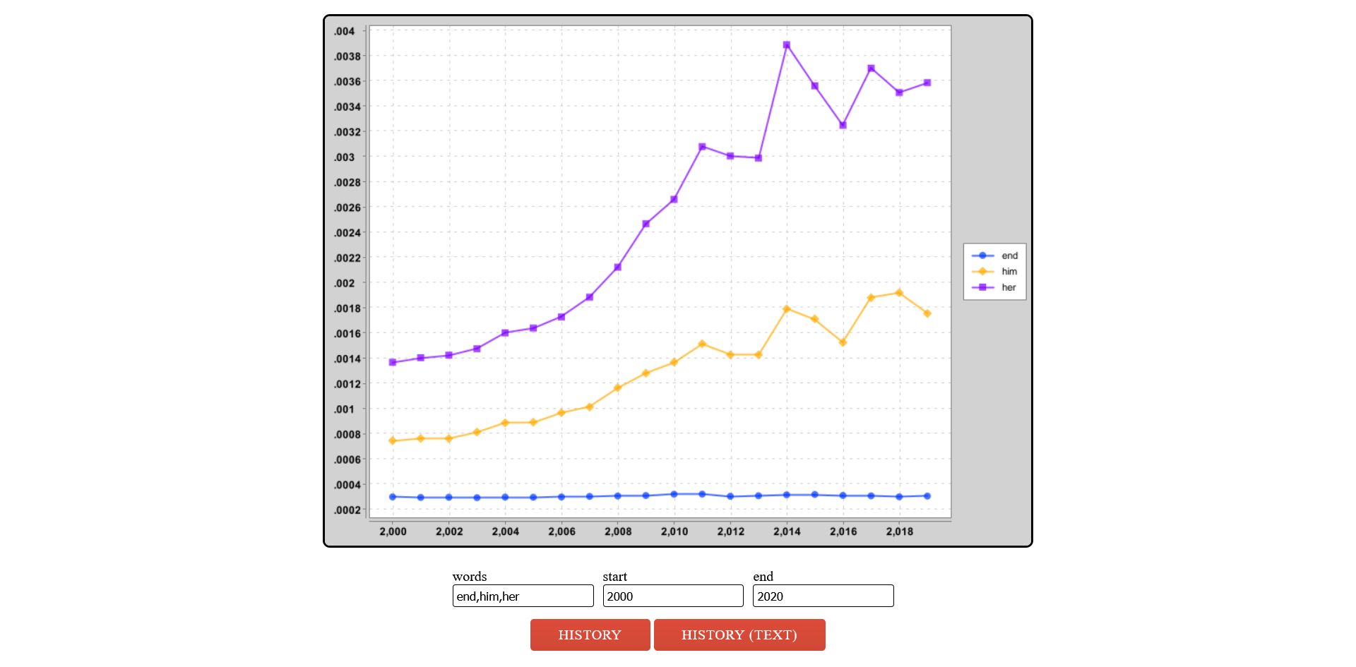Open the words field suggestions
Screen dimensions: 1356x667
tap(523, 596)
